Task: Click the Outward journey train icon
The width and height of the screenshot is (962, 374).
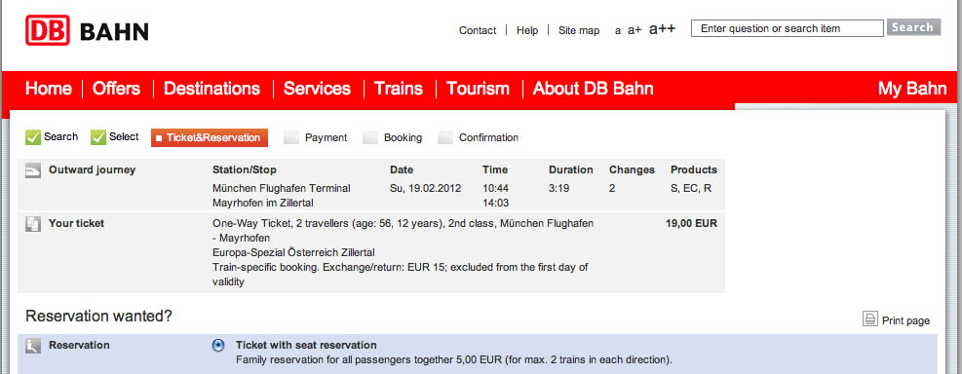Action: click(x=32, y=171)
